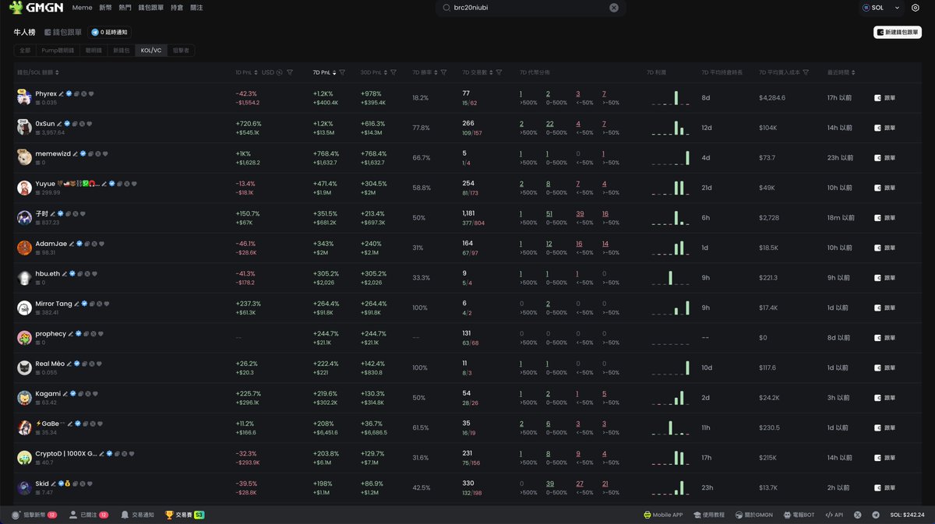The image size is (935, 524).
Task: Open 已關注 list in bottom bar
Action: (88, 515)
